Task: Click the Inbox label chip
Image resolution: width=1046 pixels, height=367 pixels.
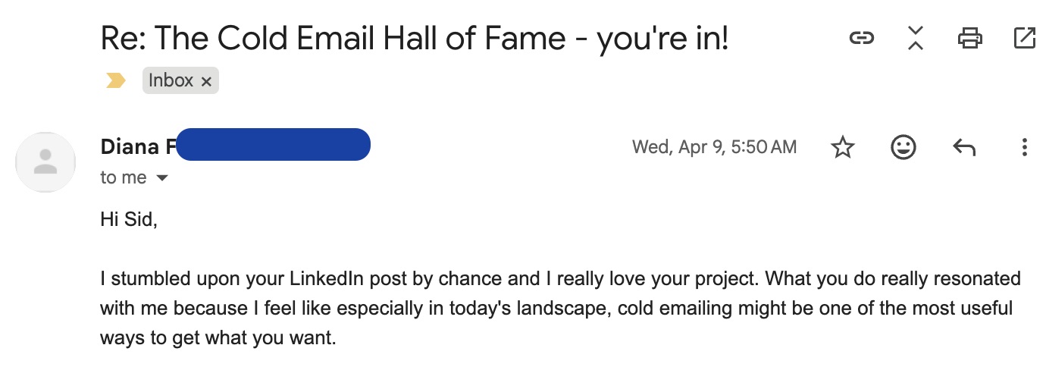Action: pyautogui.click(x=171, y=80)
